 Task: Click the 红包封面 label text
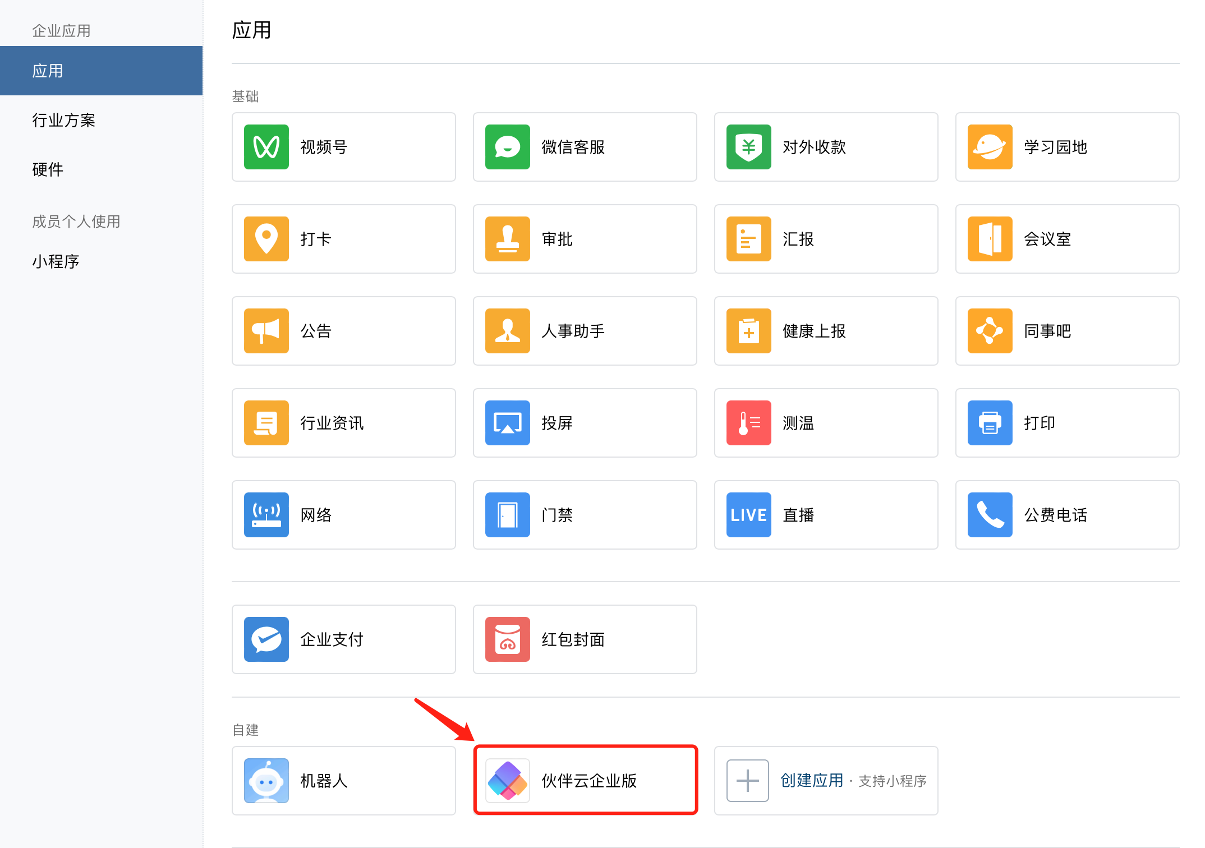[573, 639]
